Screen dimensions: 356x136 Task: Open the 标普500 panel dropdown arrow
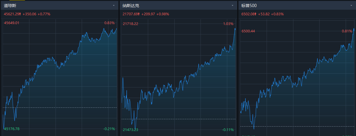coord(351,6)
